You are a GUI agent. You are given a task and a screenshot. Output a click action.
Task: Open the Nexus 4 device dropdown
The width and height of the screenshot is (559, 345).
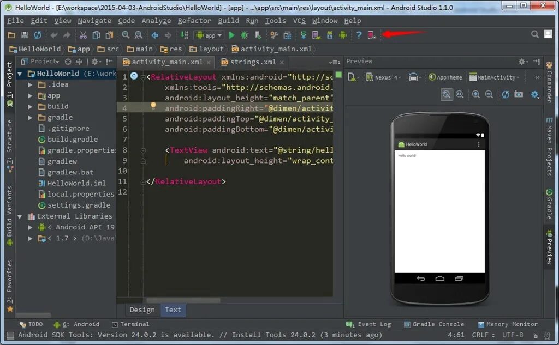[384, 77]
